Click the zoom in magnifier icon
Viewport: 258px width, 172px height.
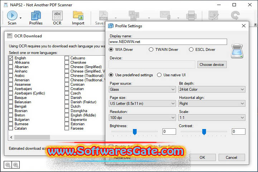tap(16, 164)
